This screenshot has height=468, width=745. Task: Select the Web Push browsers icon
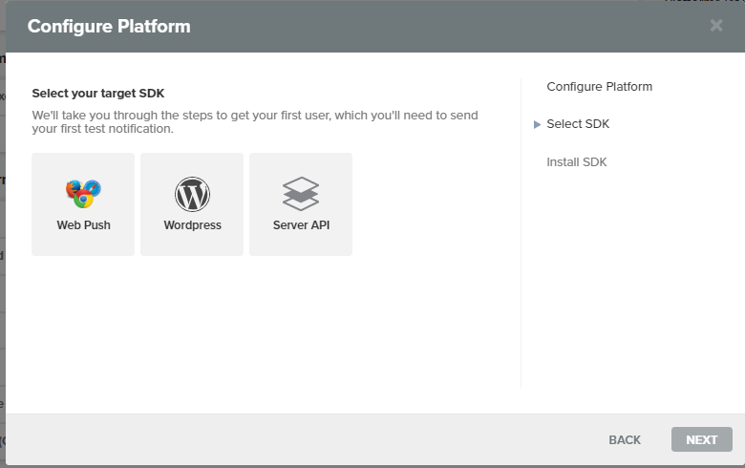tap(83, 194)
